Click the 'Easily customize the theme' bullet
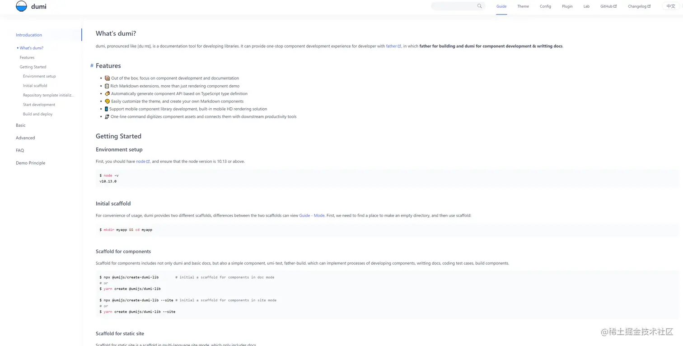The image size is (683, 346). click(x=174, y=101)
